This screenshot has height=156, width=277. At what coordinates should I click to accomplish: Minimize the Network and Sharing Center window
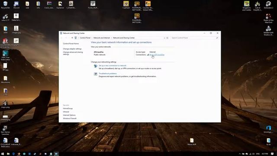point(204,33)
